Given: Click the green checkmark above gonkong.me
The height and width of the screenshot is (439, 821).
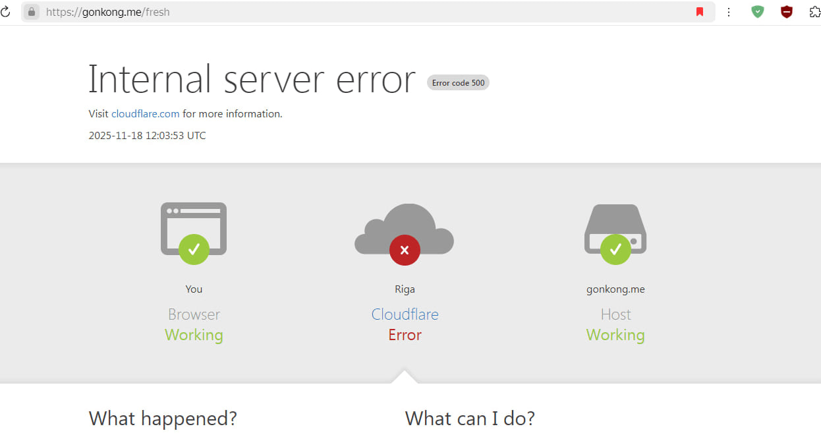Looking at the screenshot, I should [x=615, y=249].
